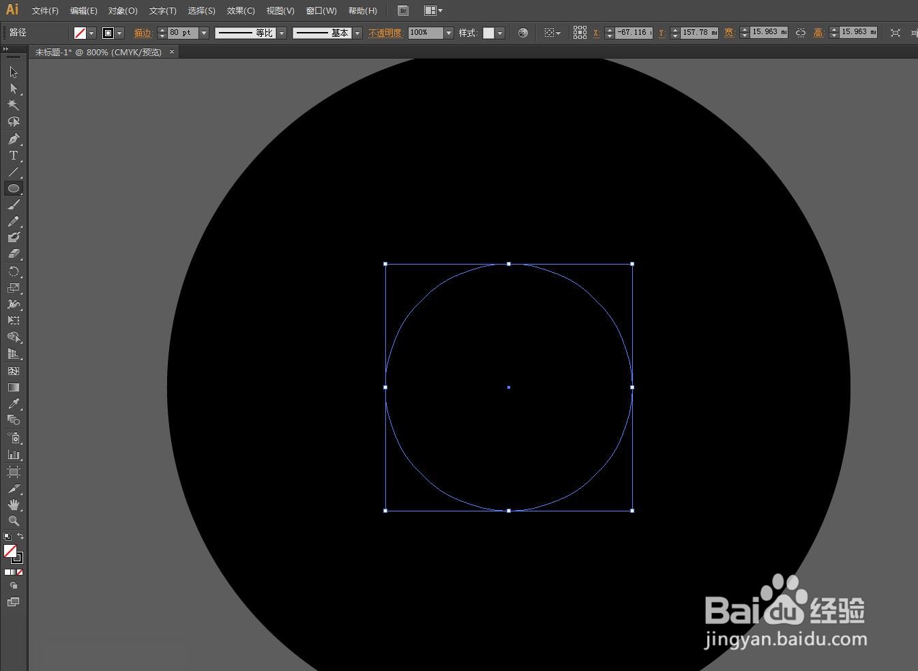
Task: Select the Ellipse tool
Action: (14, 188)
